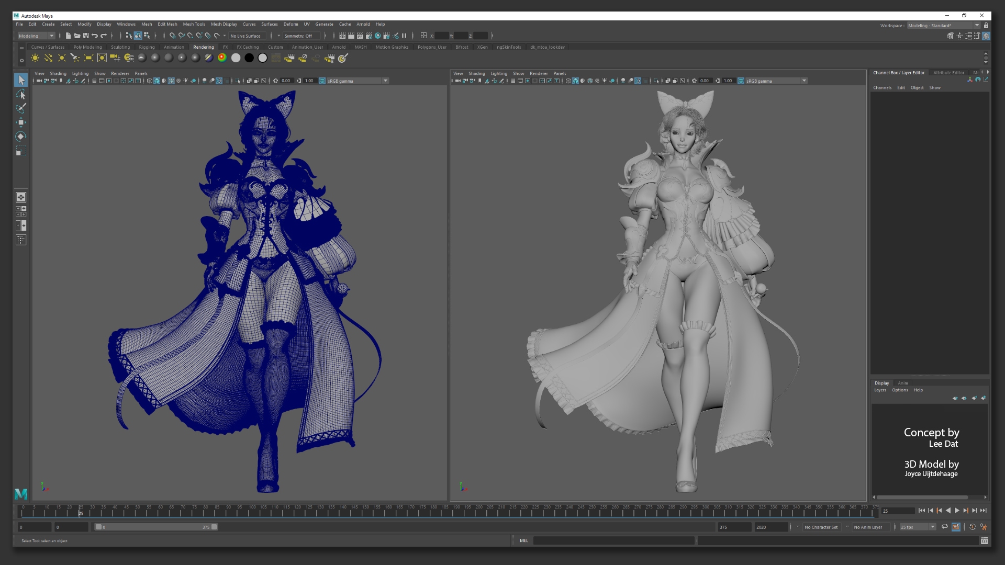Open sRGB gamma dropdown in right viewport
The image size is (1005, 565).
click(x=776, y=81)
